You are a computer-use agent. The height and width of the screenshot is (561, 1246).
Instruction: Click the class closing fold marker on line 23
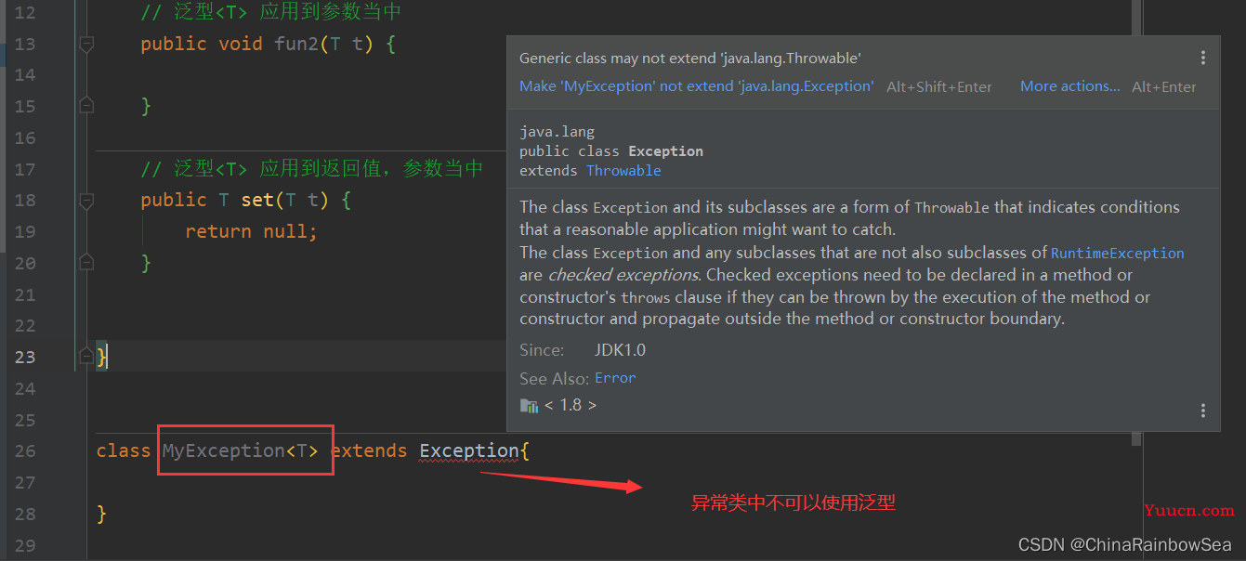(x=86, y=356)
